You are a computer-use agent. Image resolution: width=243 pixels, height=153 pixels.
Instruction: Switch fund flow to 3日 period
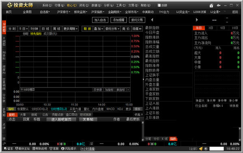pyautogui.click(x=211, y=28)
